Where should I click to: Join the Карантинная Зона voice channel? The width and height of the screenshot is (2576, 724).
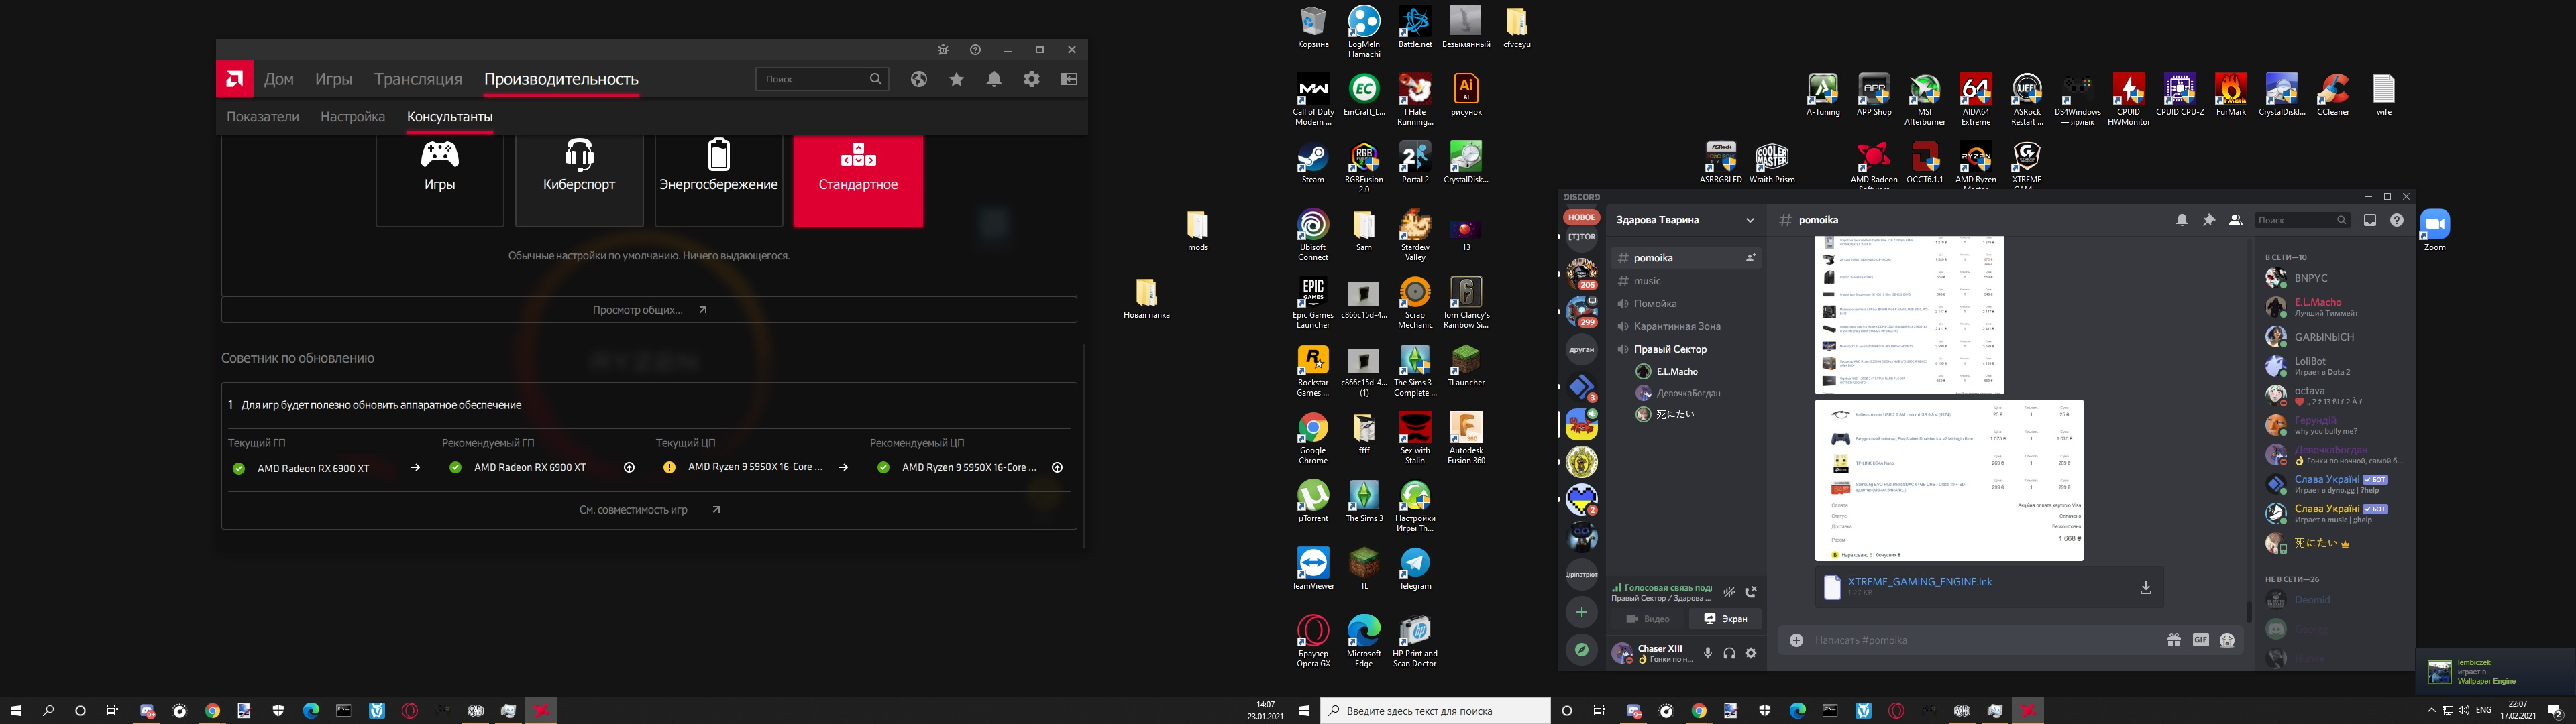1686,326
